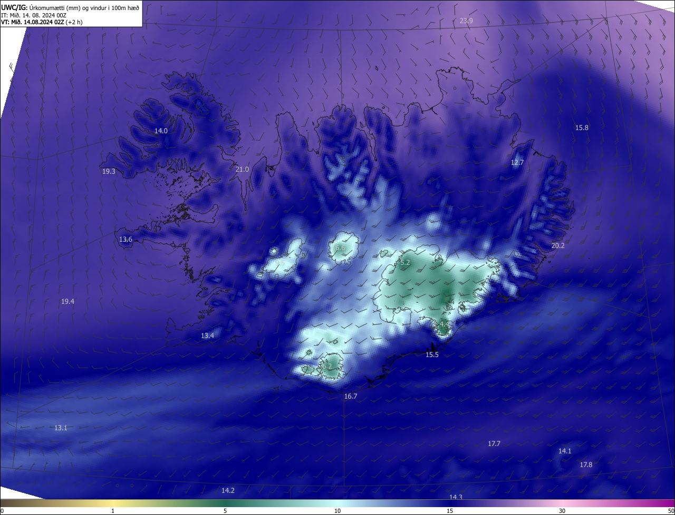Image resolution: width=675 pixels, height=515 pixels.
Task: Click the 13.6 value on the map
Action: point(126,239)
